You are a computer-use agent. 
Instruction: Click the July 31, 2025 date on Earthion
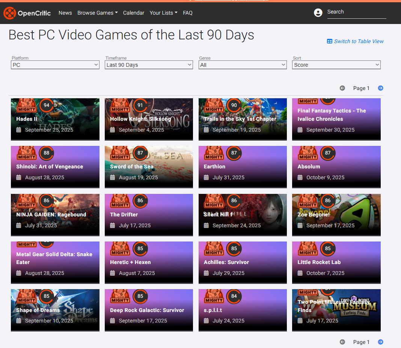coord(228,177)
